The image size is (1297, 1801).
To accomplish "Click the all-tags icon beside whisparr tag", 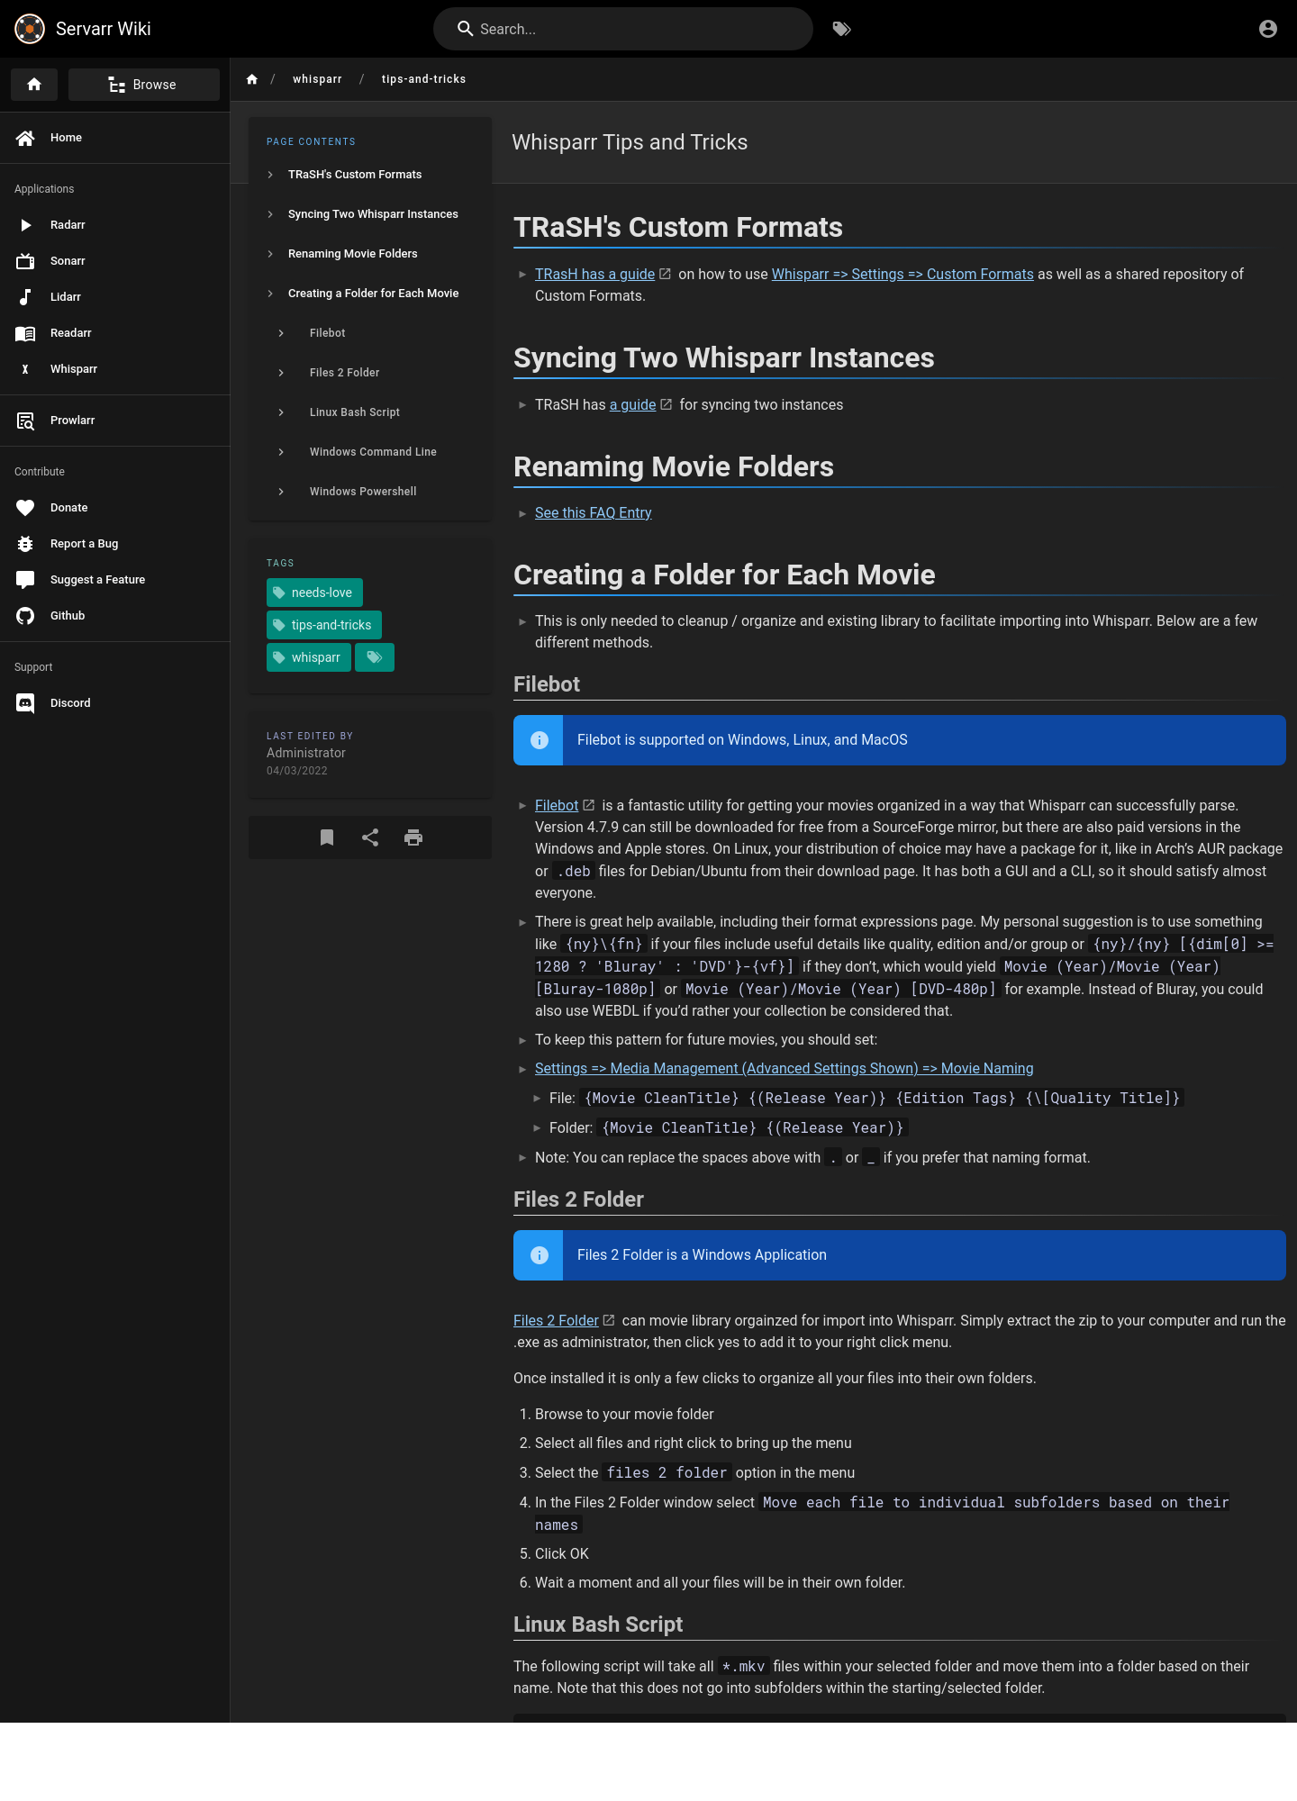I will point(375,657).
